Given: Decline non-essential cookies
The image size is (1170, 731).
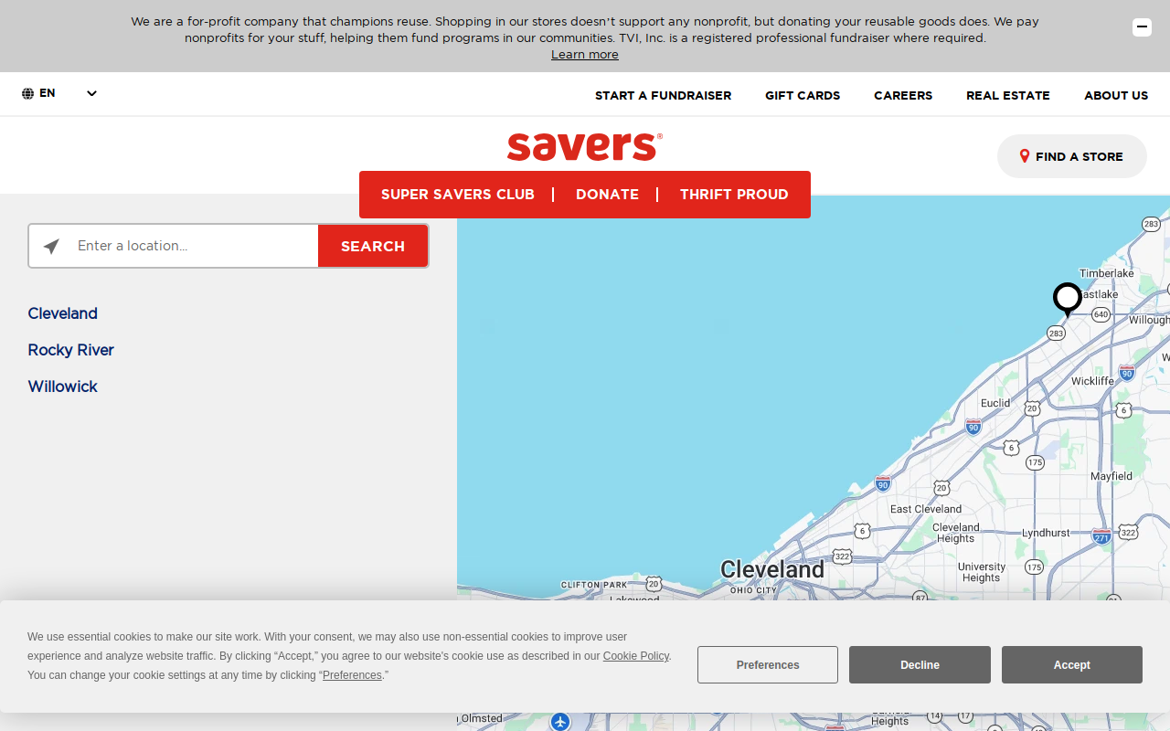Looking at the screenshot, I should pyautogui.click(x=920, y=665).
